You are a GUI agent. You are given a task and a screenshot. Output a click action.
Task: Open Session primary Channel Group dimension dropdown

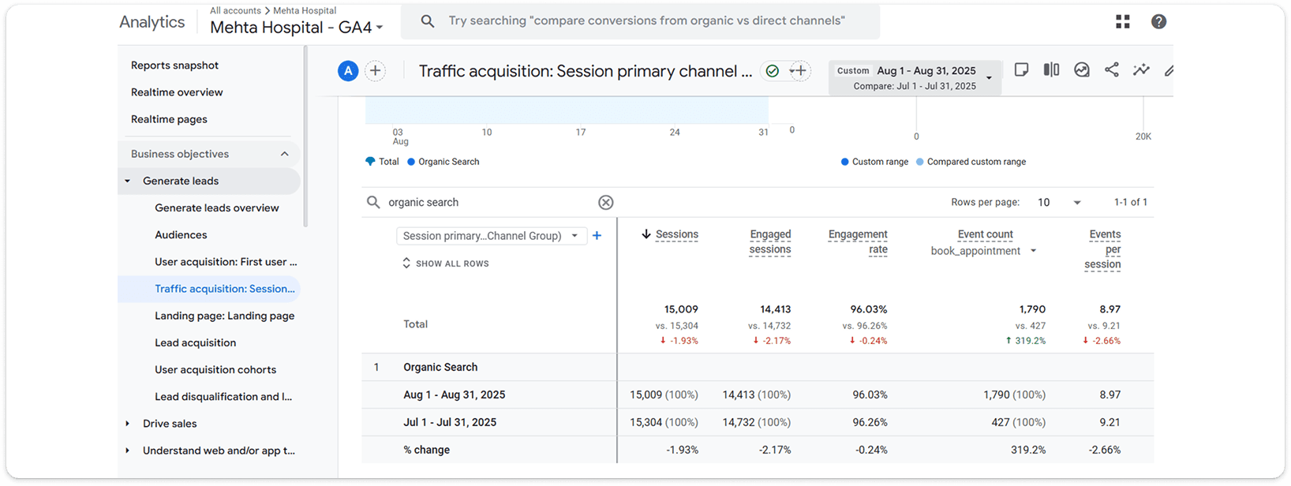[491, 236]
